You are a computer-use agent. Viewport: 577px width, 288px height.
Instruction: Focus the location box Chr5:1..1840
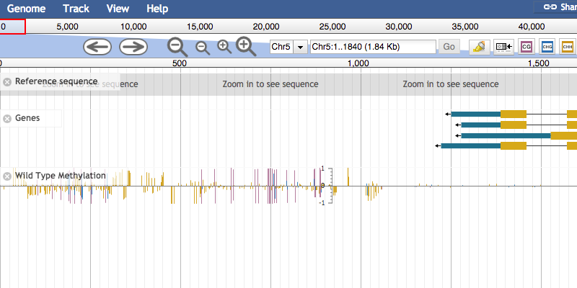coord(373,47)
